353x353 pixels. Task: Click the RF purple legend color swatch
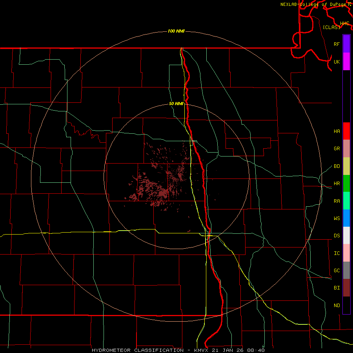click(346, 44)
